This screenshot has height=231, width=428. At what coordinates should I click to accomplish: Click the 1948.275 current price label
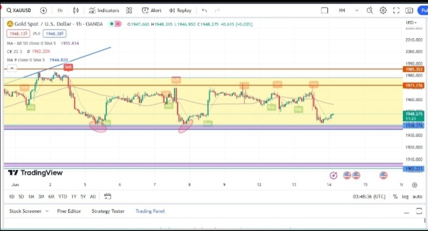pyautogui.click(x=414, y=116)
